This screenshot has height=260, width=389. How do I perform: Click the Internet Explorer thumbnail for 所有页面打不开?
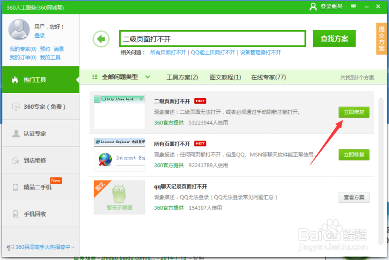click(119, 154)
